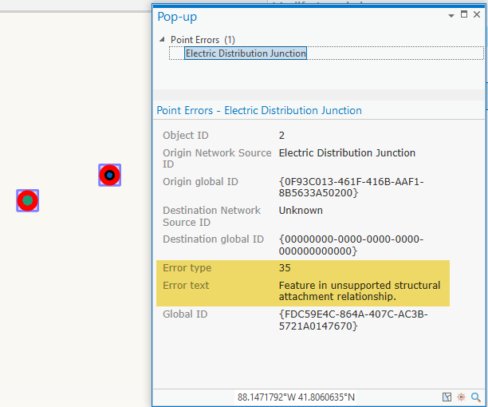The image size is (488, 407).
Task: Click the Point Errors - Electric Distribution Junction heading
Action: point(259,111)
